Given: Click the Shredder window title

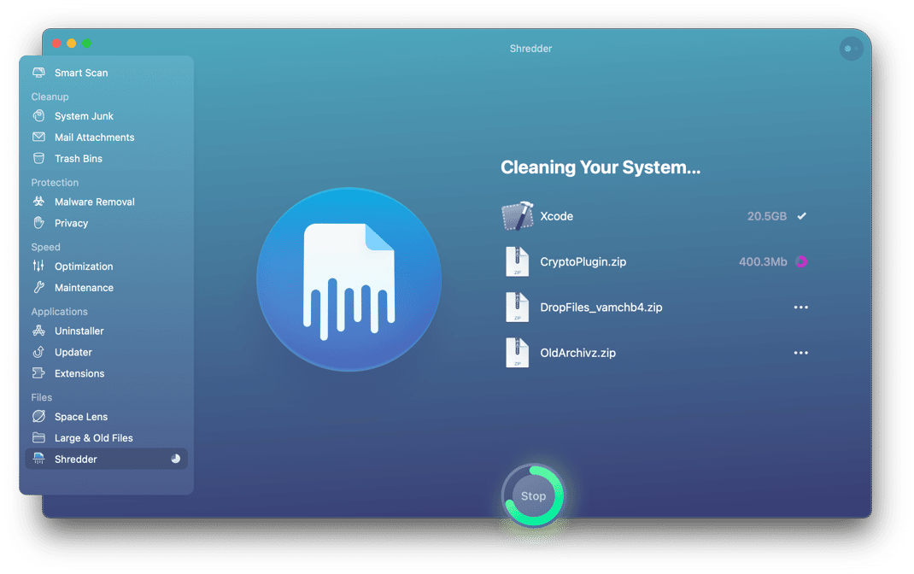Looking at the screenshot, I should click(x=530, y=49).
